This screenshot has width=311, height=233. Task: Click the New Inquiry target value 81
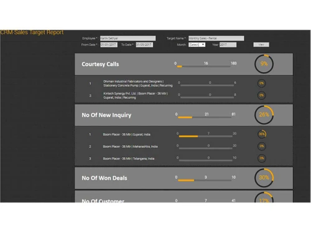[233, 114]
